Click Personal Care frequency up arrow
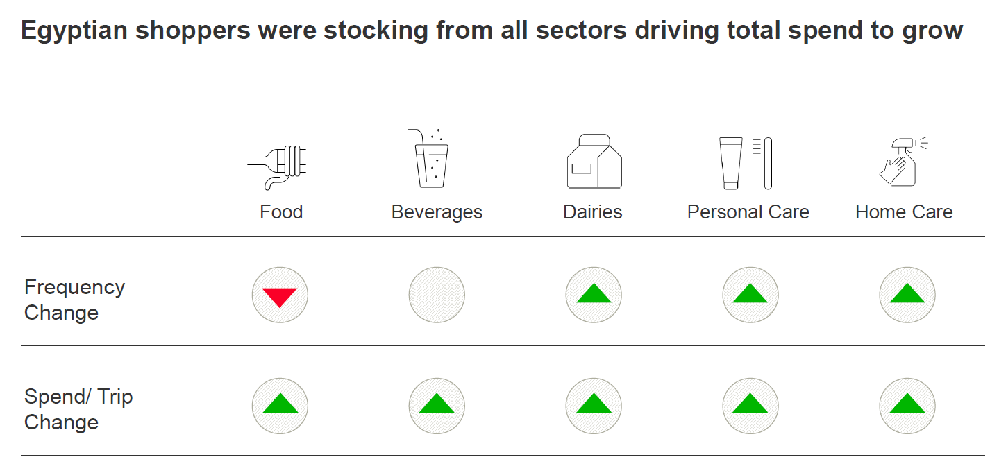Image resolution: width=999 pixels, height=473 pixels. (x=750, y=295)
